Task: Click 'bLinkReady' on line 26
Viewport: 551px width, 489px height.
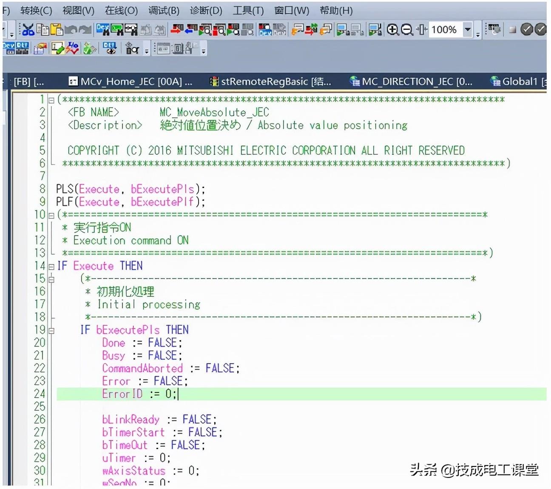Action: click(131, 419)
